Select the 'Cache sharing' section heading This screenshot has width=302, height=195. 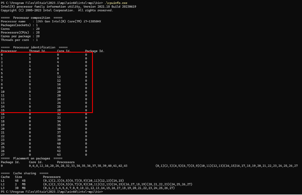pyautogui.click(x=24, y=173)
